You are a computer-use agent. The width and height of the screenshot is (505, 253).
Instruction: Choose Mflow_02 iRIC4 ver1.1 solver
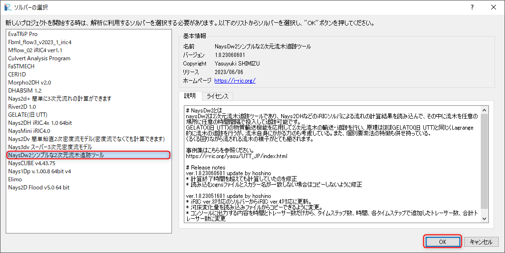(x=88, y=50)
